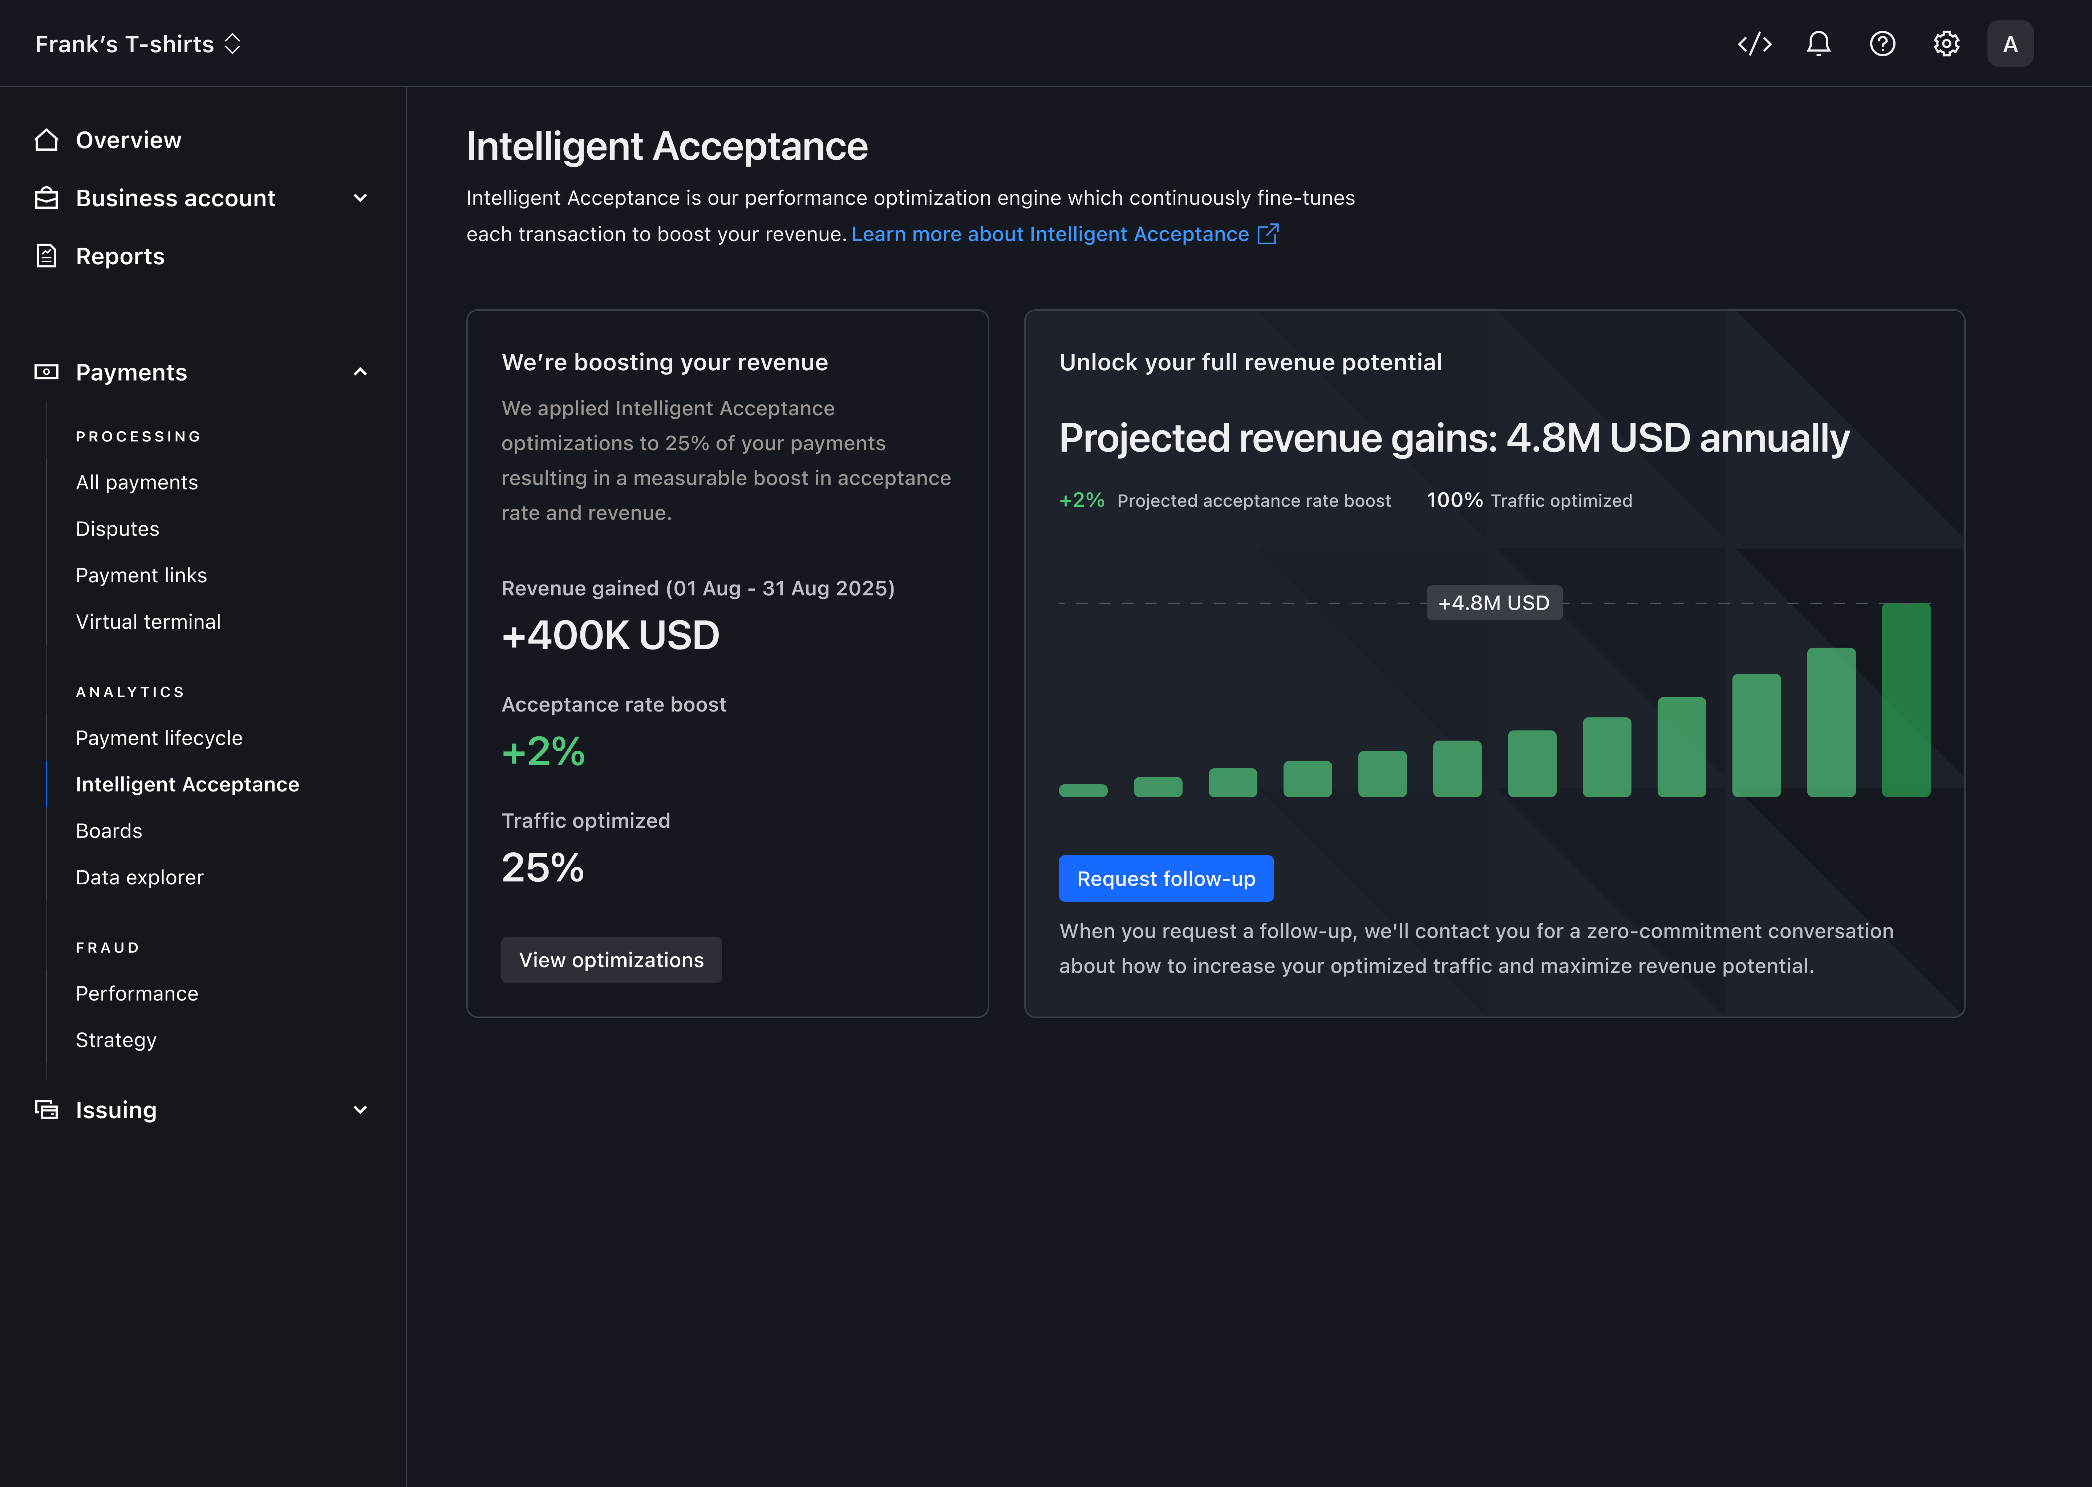This screenshot has height=1487, width=2092.
Task: Click the +400K USD revenue value
Action: [x=611, y=635]
